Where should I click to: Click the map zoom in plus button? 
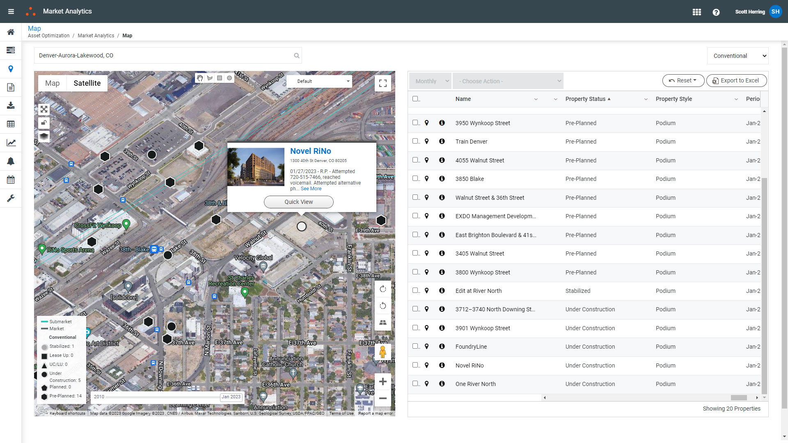point(383,382)
